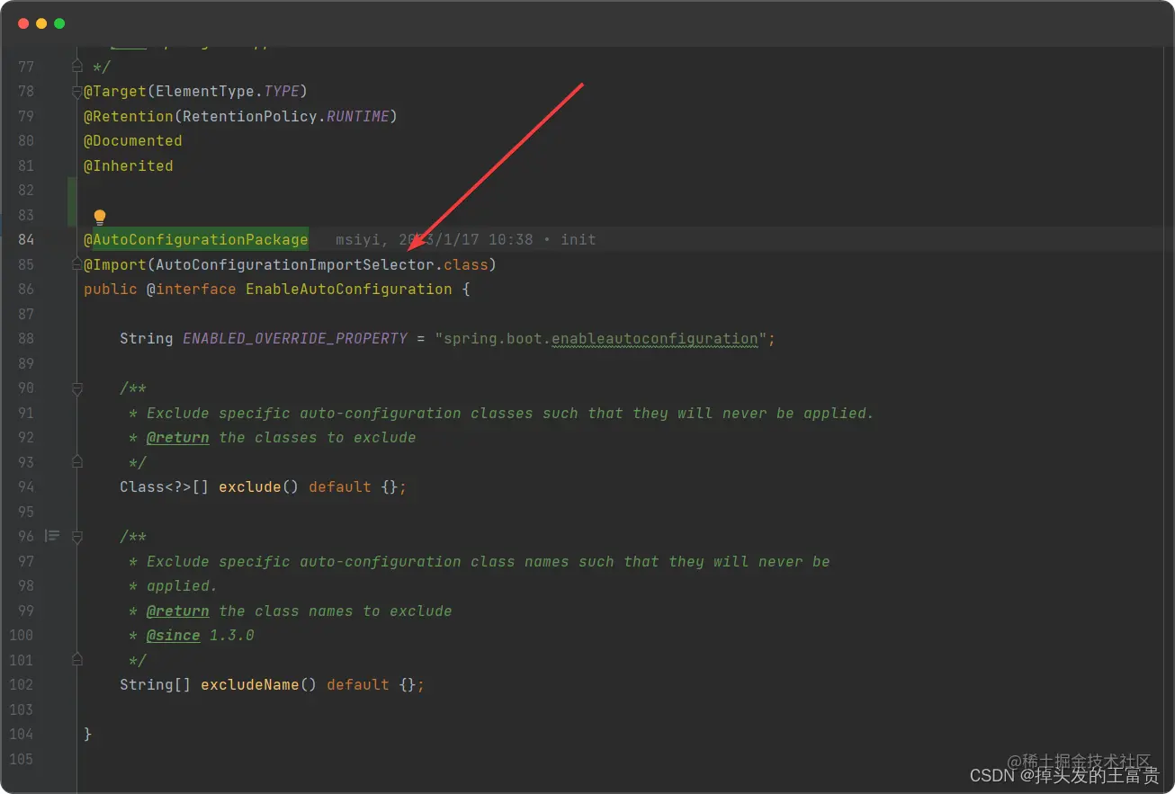Click fold end marker at line 77
This screenshot has height=794, width=1175.
coord(77,67)
